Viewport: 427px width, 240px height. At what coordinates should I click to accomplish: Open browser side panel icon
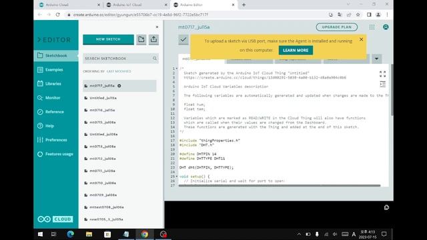tap(369, 15)
